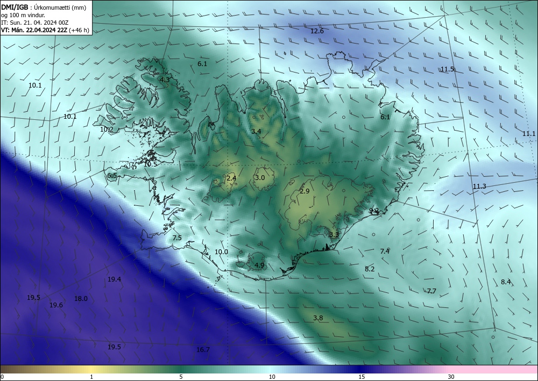Image resolution: width=538 pixels, height=381 pixels.
Task: Click the title text 'DMI/IGB : Úrkomumætti (mm)'
Action: click(x=43, y=7)
